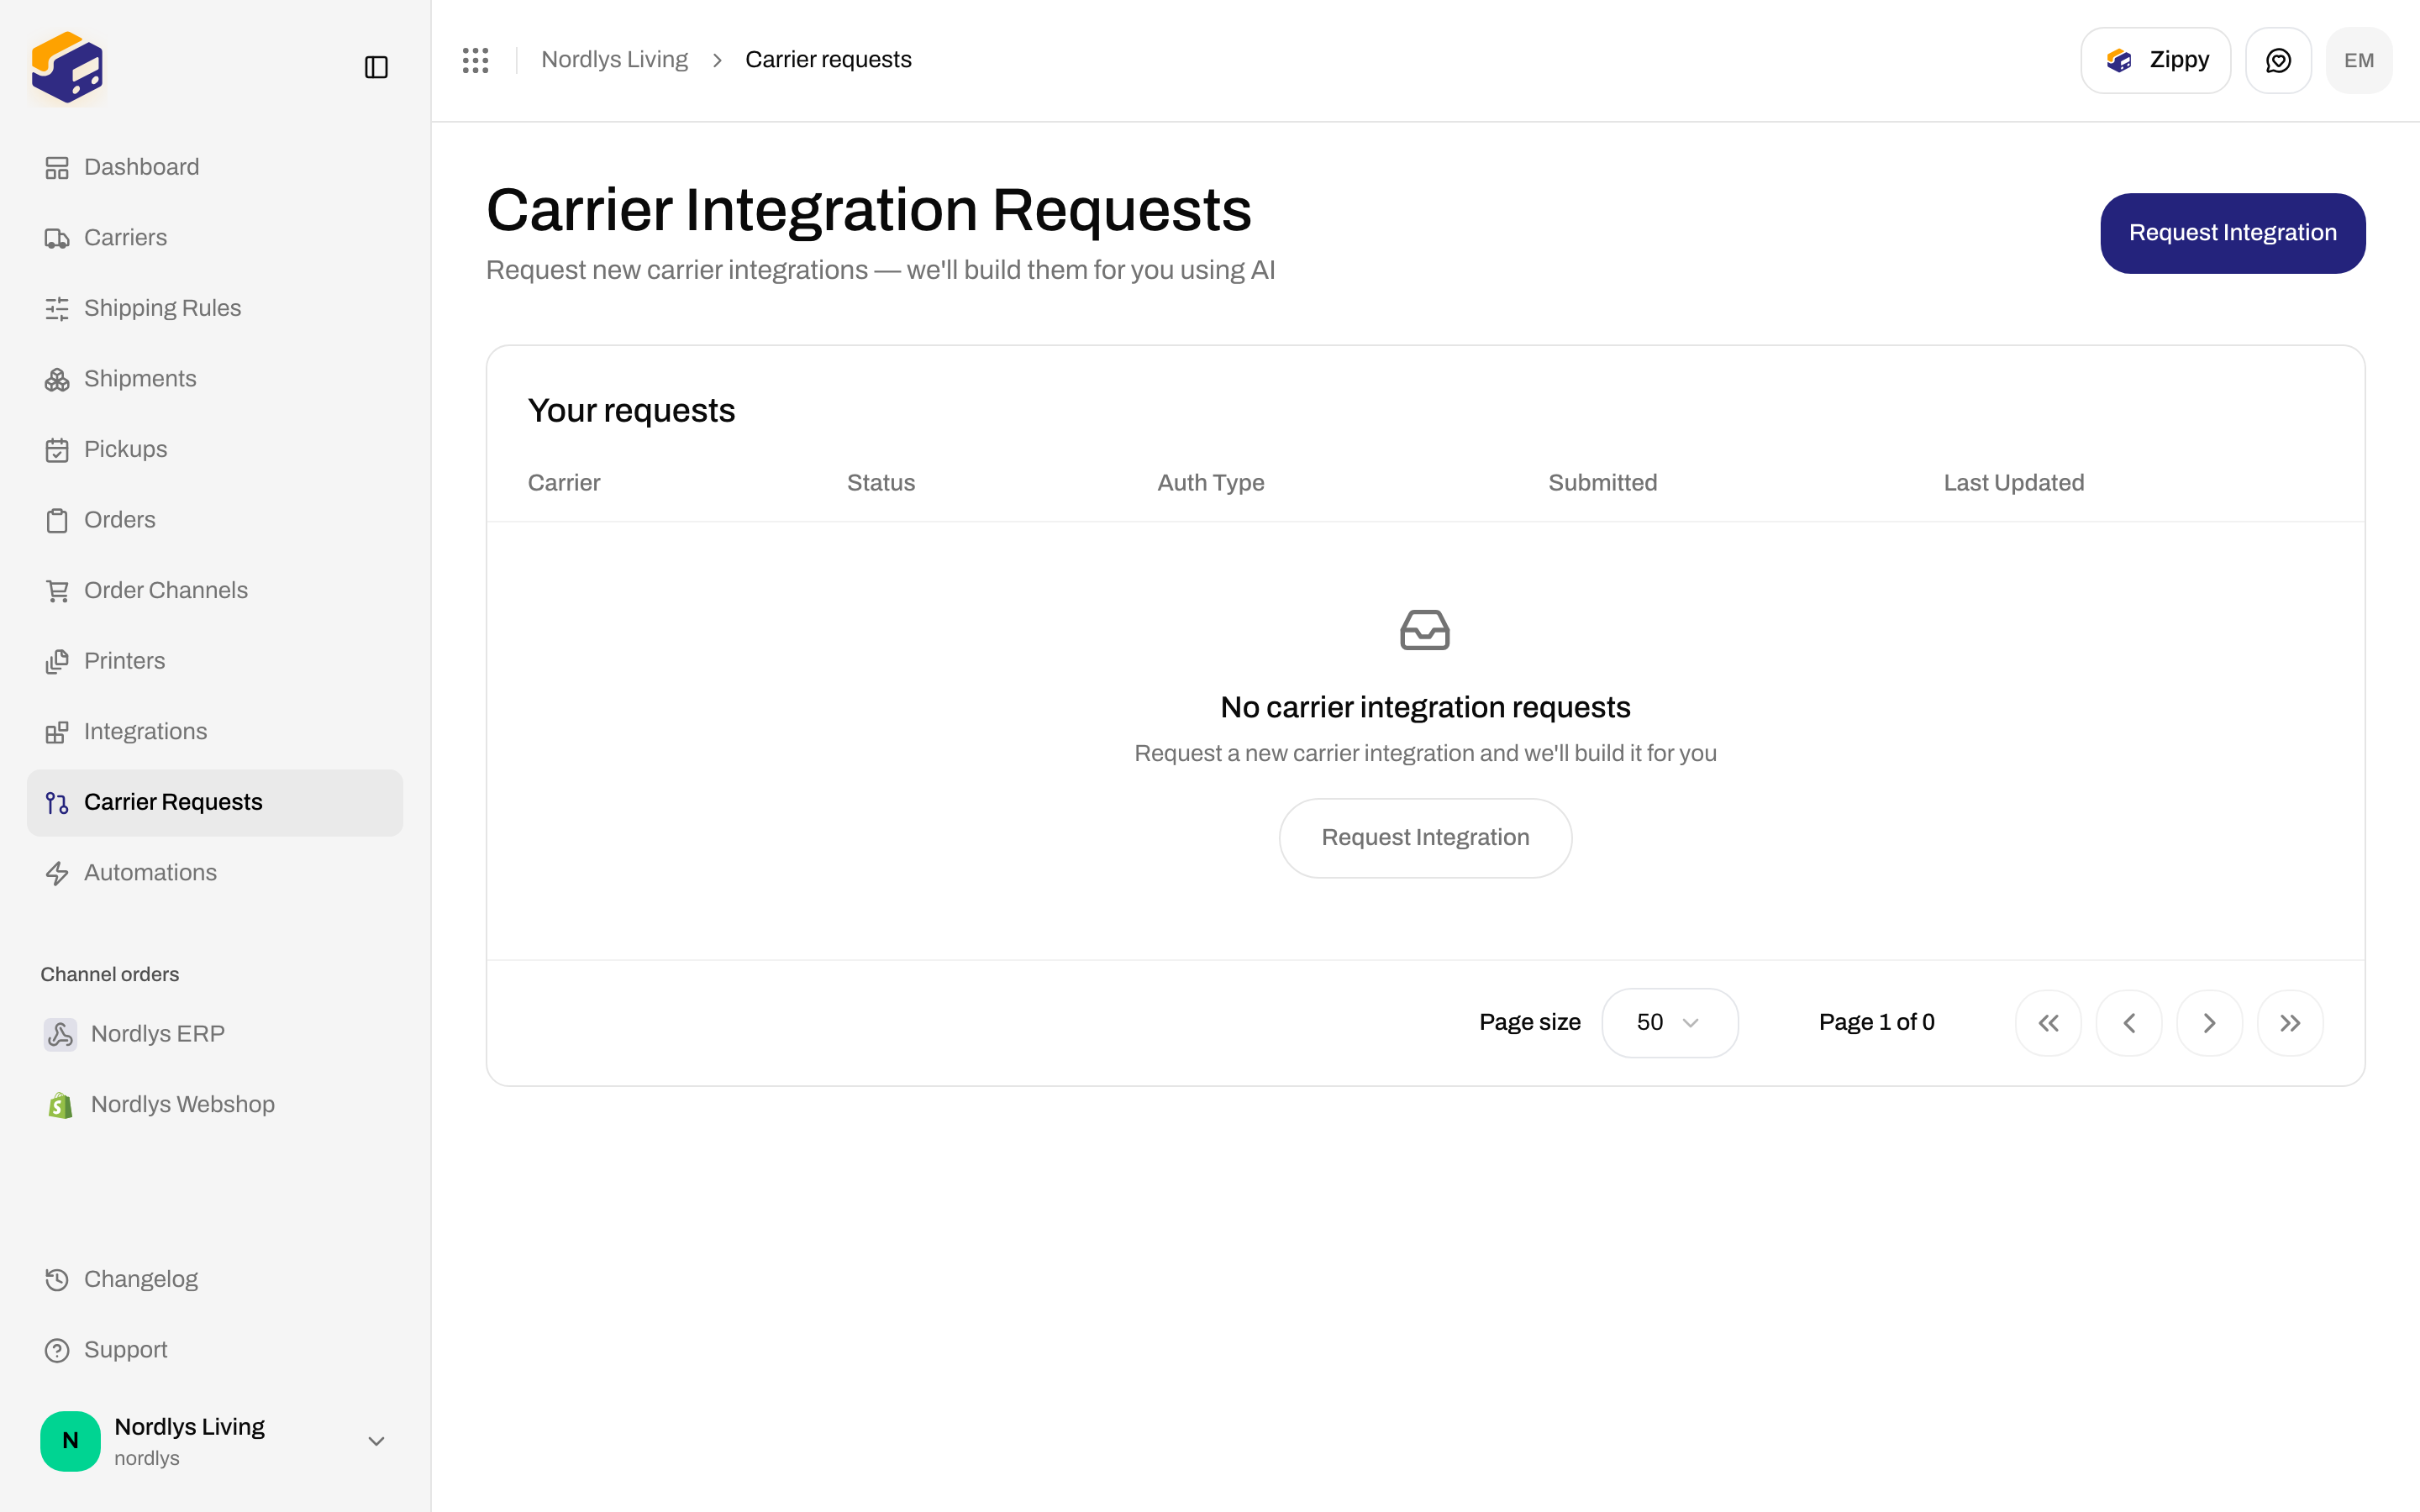The width and height of the screenshot is (2420, 1512).
Task: Open the Carriers menu item
Action: click(215, 238)
